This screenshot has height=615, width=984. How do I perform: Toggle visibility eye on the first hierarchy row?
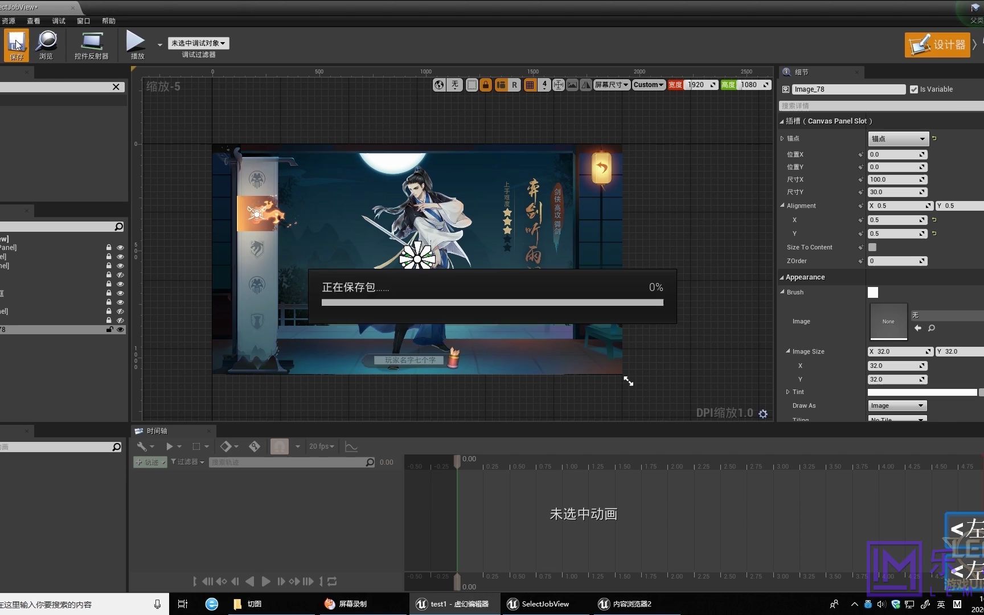point(120,248)
